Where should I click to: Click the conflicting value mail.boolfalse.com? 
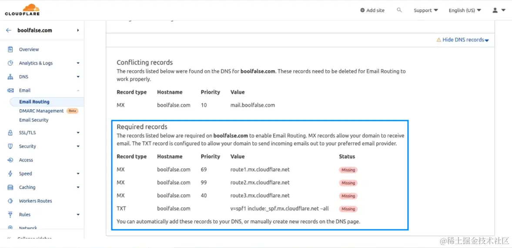pos(253,105)
